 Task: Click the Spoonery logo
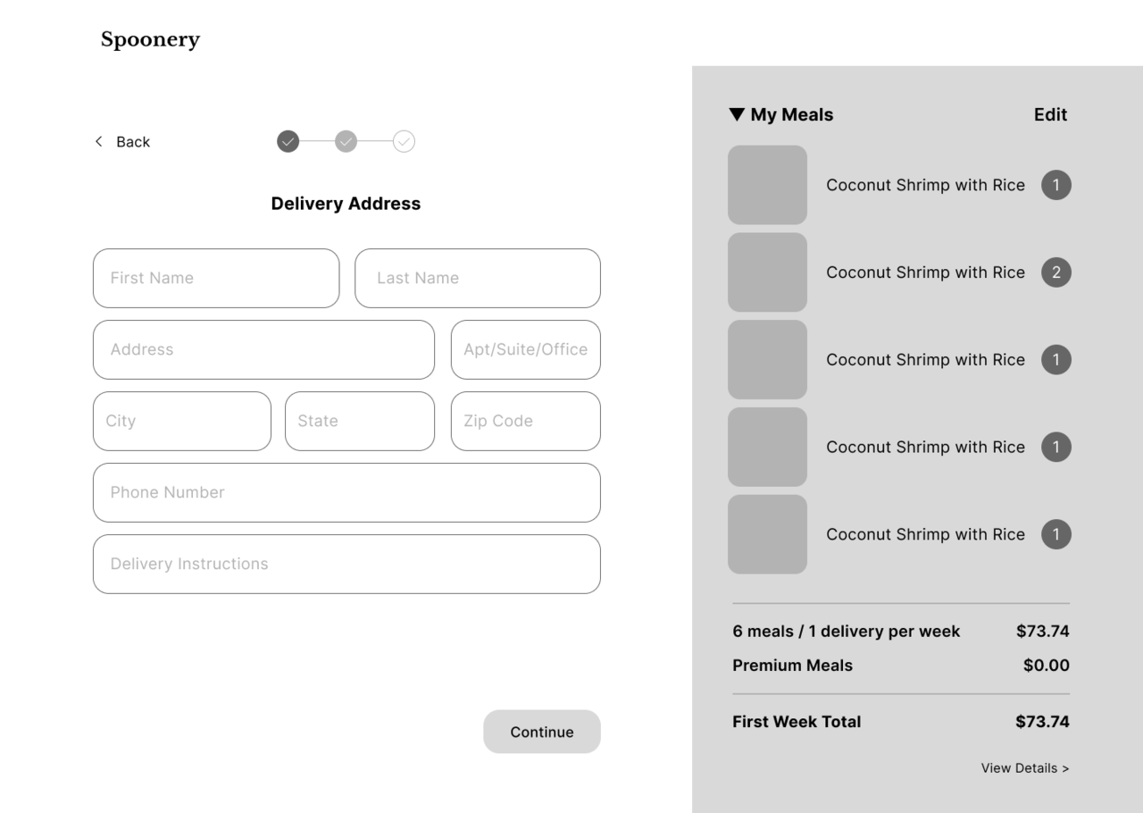point(150,40)
